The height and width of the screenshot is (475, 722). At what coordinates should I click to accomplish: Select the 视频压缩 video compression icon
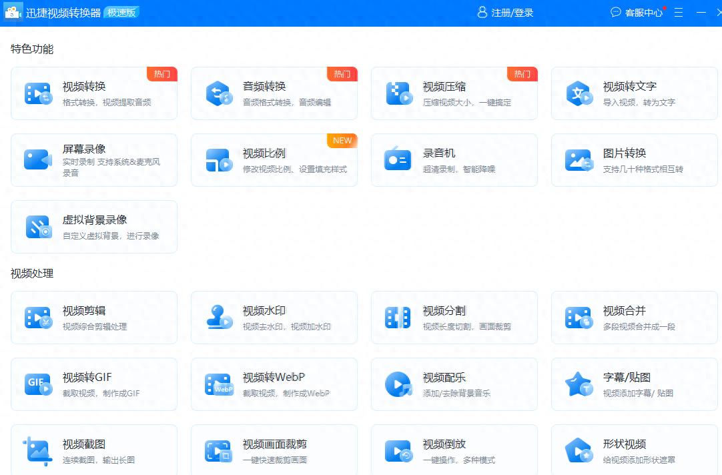(398, 93)
